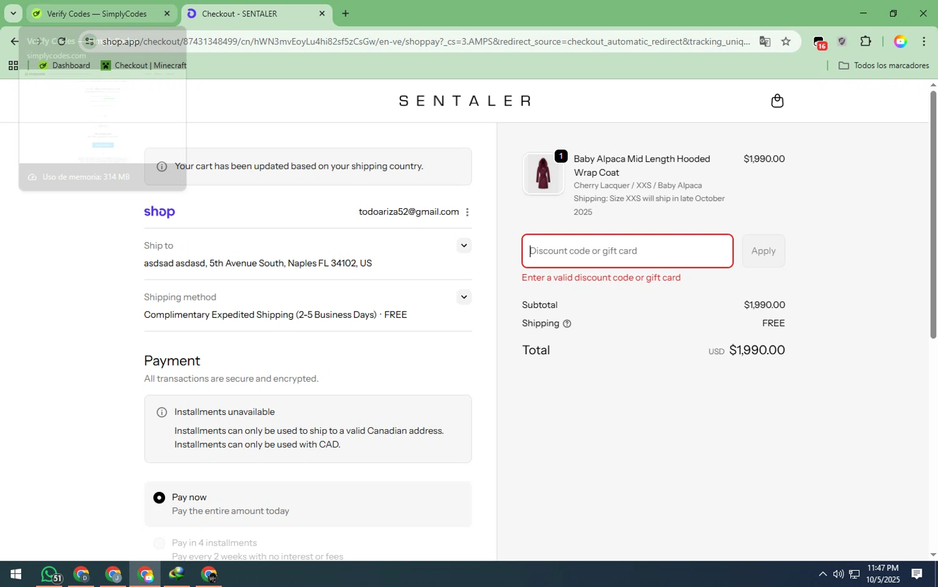Open the shopping bag cart icon

coord(777,101)
